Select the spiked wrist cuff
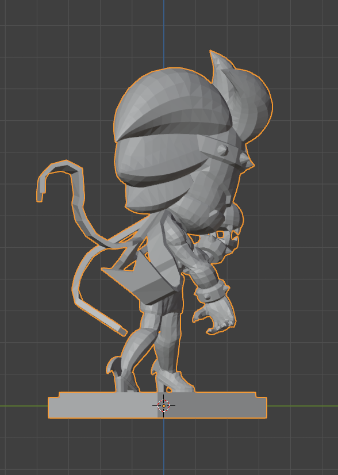This screenshot has width=338, height=475. [212, 292]
